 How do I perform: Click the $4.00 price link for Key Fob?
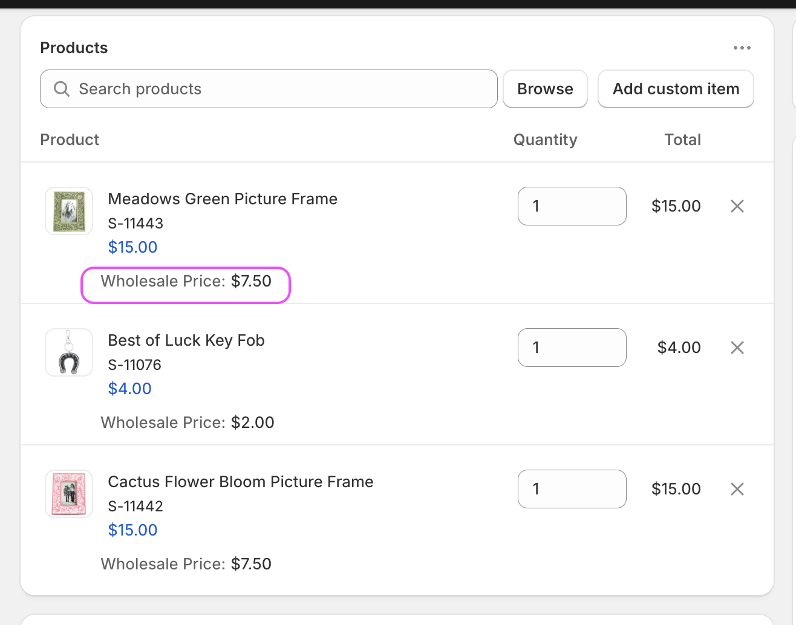point(129,389)
